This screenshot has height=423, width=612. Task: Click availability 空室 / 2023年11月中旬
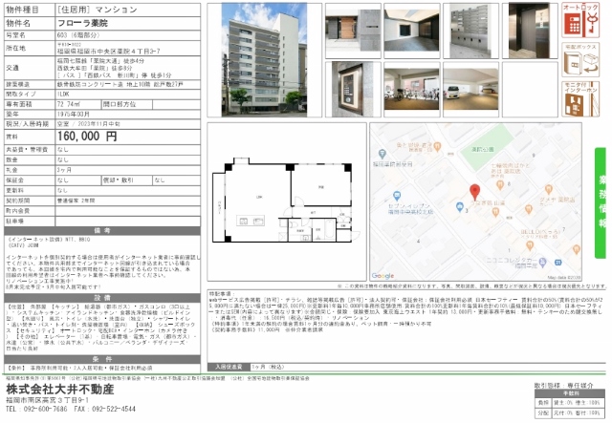pos(89,124)
